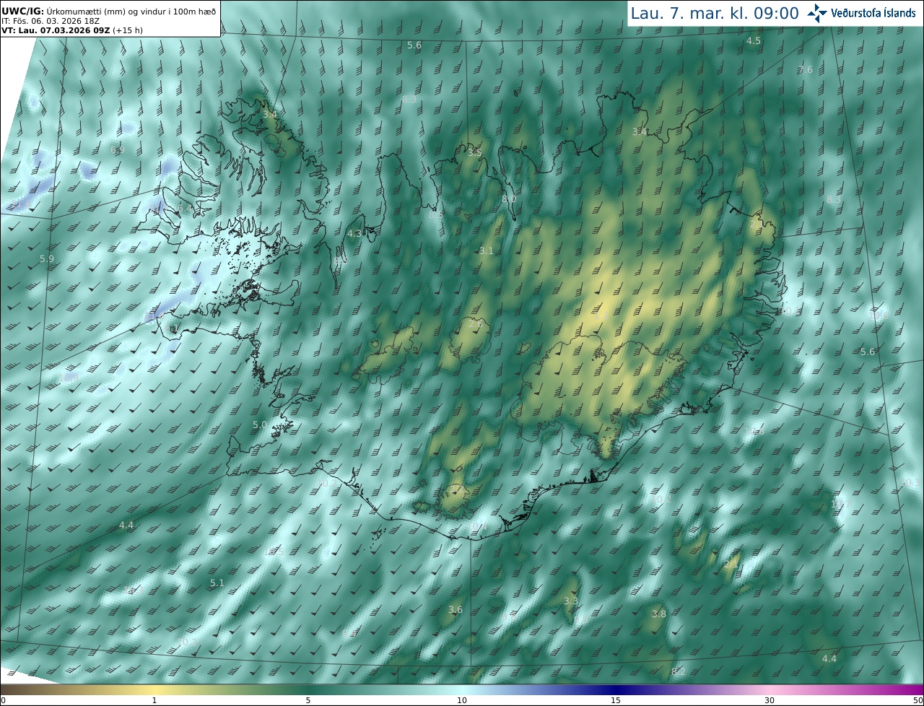This screenshot has height=706, width=924.
Task: Click the magenta colour at the scale end
Action: coord(915,689)
